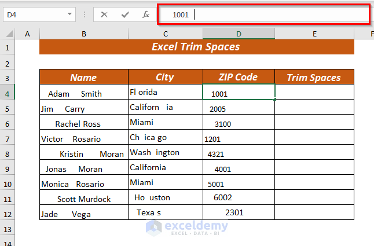Click the Excel Trim Spaces title banner
Screen dimensions: 374x246
(x=197, y=47)
